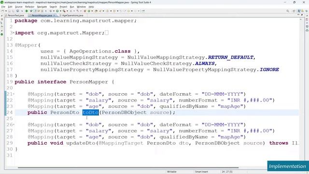Expand the folded imports on line 3

(14, 33)
